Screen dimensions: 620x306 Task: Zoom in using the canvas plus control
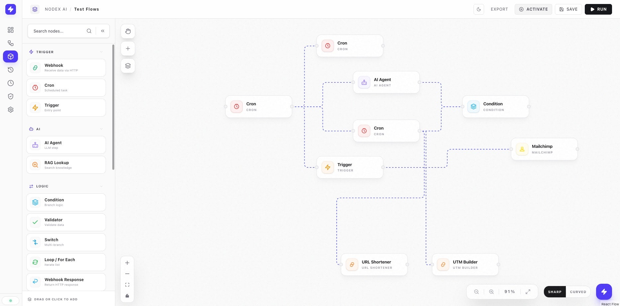coord(127,262)
